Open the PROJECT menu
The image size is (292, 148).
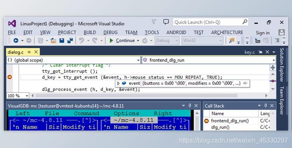[67, 32]
